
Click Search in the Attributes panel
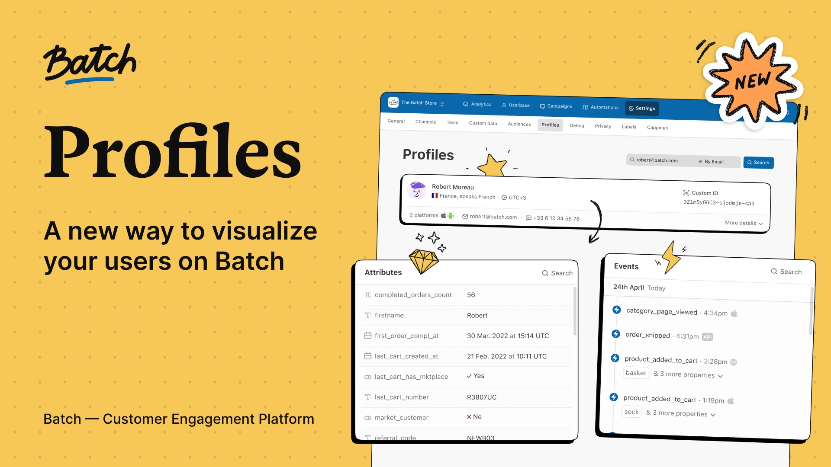pyautogui.click(x=557, y=273)
